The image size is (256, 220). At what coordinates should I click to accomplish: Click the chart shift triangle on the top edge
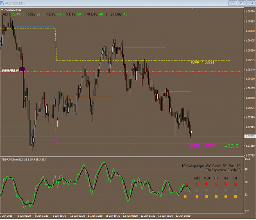coord(193,8)
